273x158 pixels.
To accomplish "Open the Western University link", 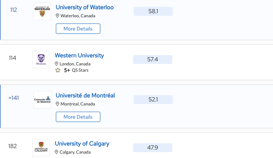I will click(79, 55).
